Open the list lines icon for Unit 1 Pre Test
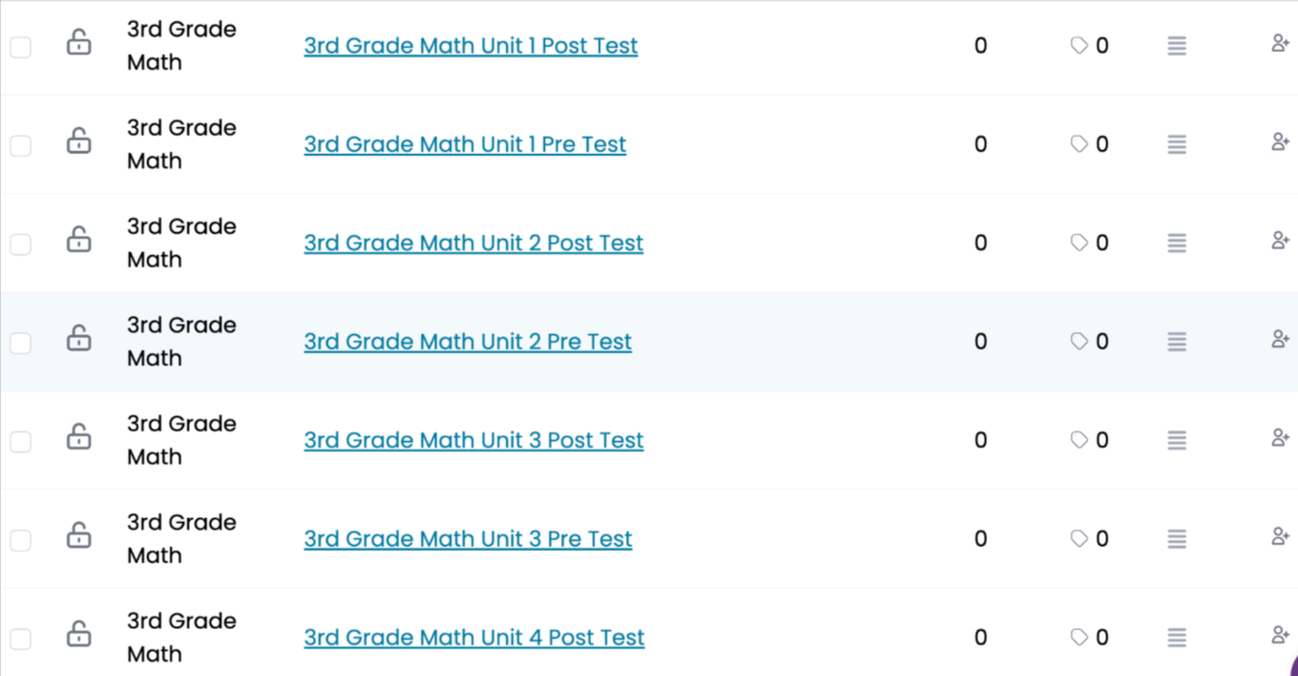 point(1177,144)
